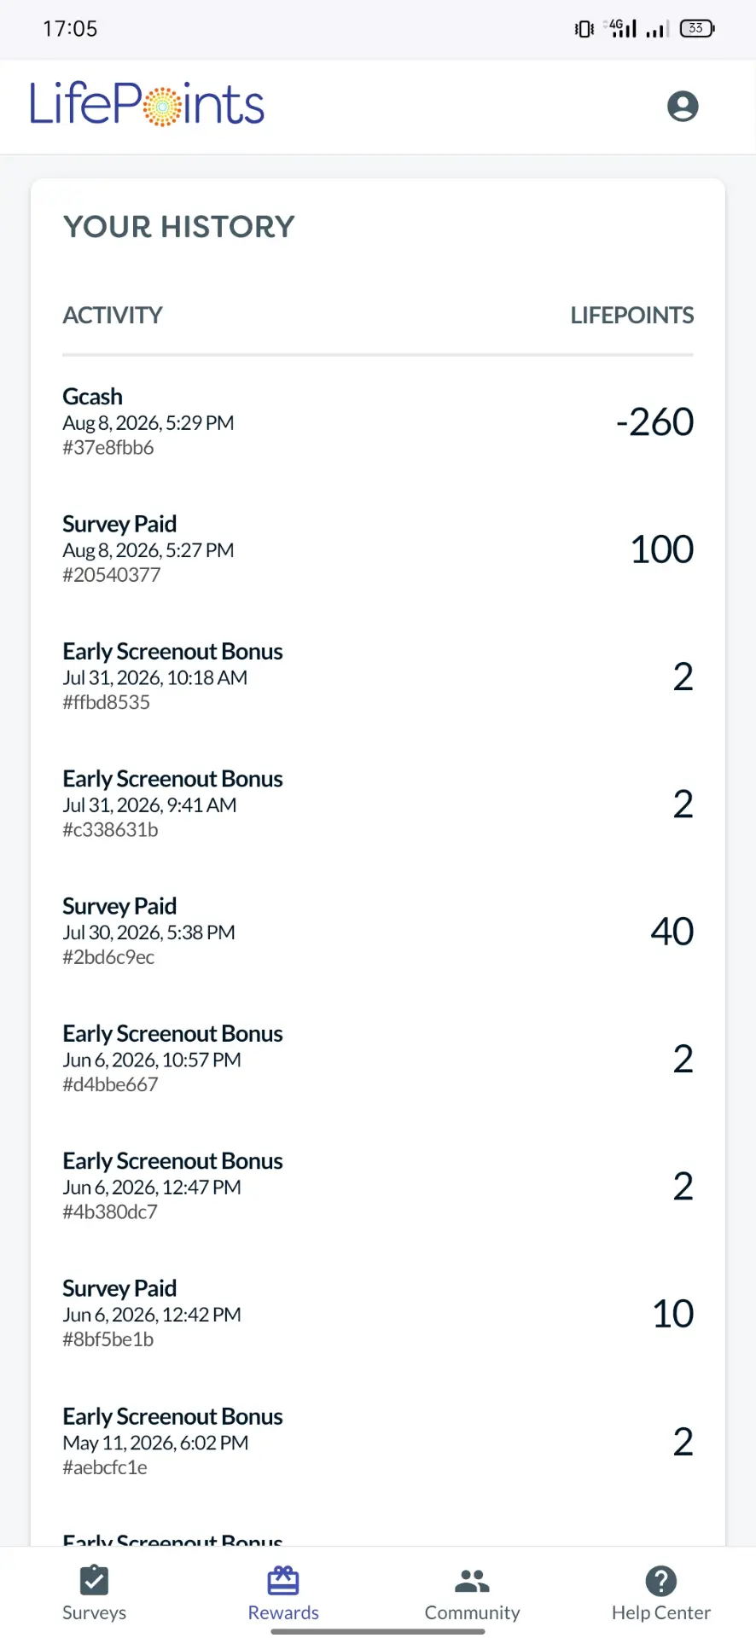Switch to the Surveys tab label
The image size is (756, 1638).
coord(94,1612)
